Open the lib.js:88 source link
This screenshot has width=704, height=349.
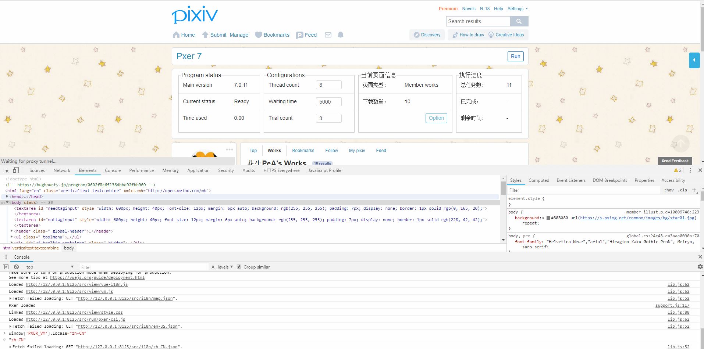678,312
